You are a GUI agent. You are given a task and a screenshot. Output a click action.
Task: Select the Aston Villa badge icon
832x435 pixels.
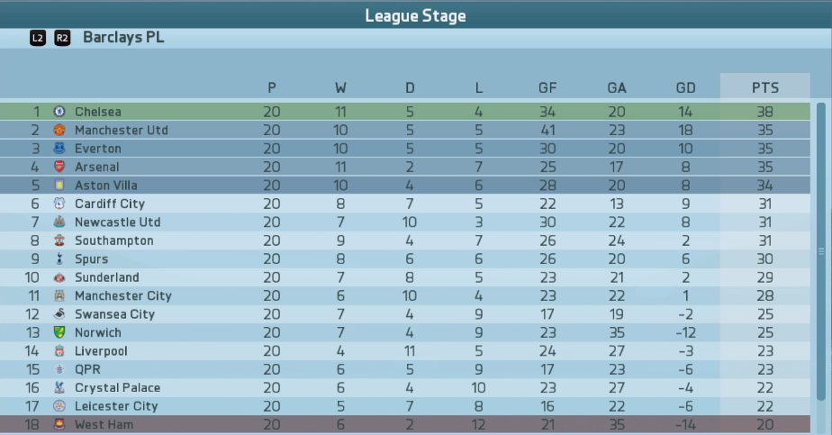(x=59, y=186)
